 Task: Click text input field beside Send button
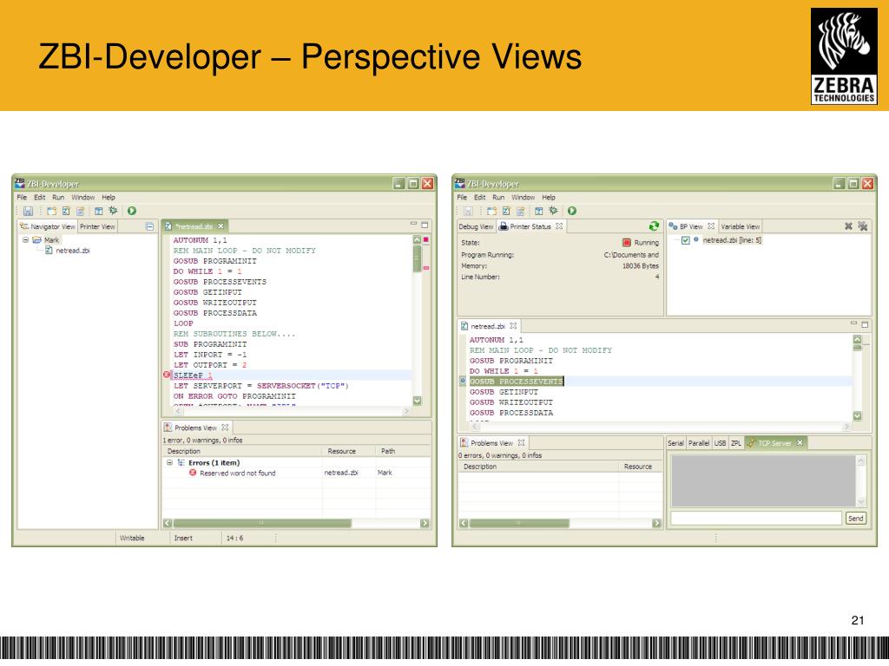click(x=756, y=519)
